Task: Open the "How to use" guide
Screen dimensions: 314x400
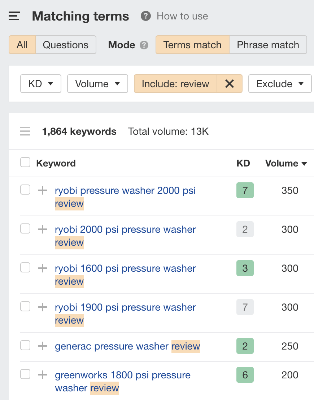Action: click(182, 16)
